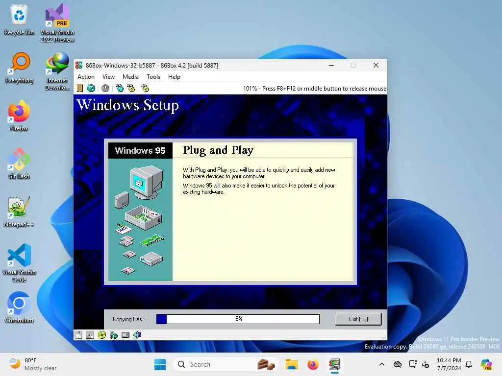Viewport: 502px width, 376px height.
Task: Select the Chromium desktop shortcut
Action: pyautogui.click(x=19, y=307)
